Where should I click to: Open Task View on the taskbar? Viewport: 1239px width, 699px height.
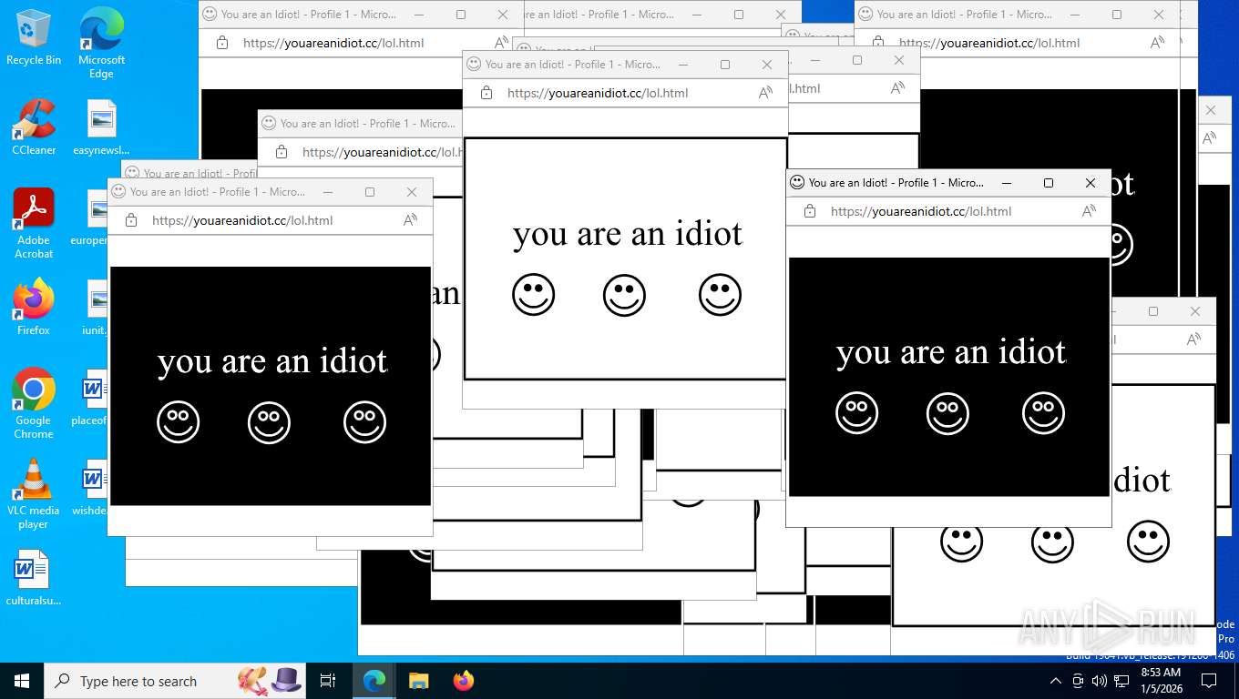(328, 681)
